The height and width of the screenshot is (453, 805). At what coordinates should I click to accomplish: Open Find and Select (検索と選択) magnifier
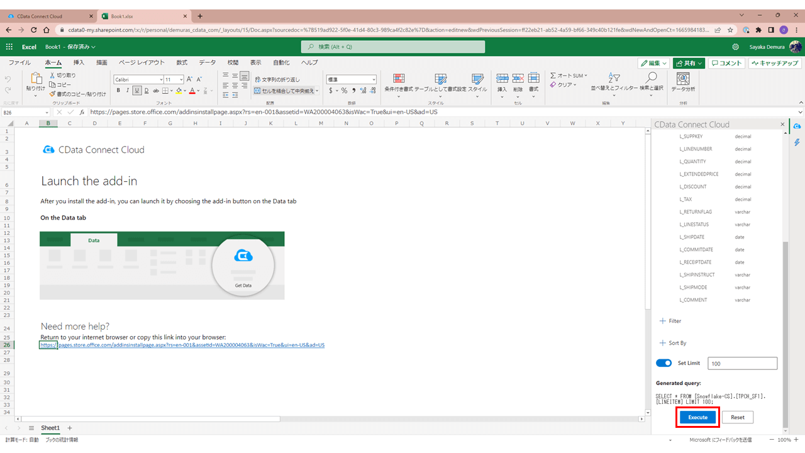(652, 77)
